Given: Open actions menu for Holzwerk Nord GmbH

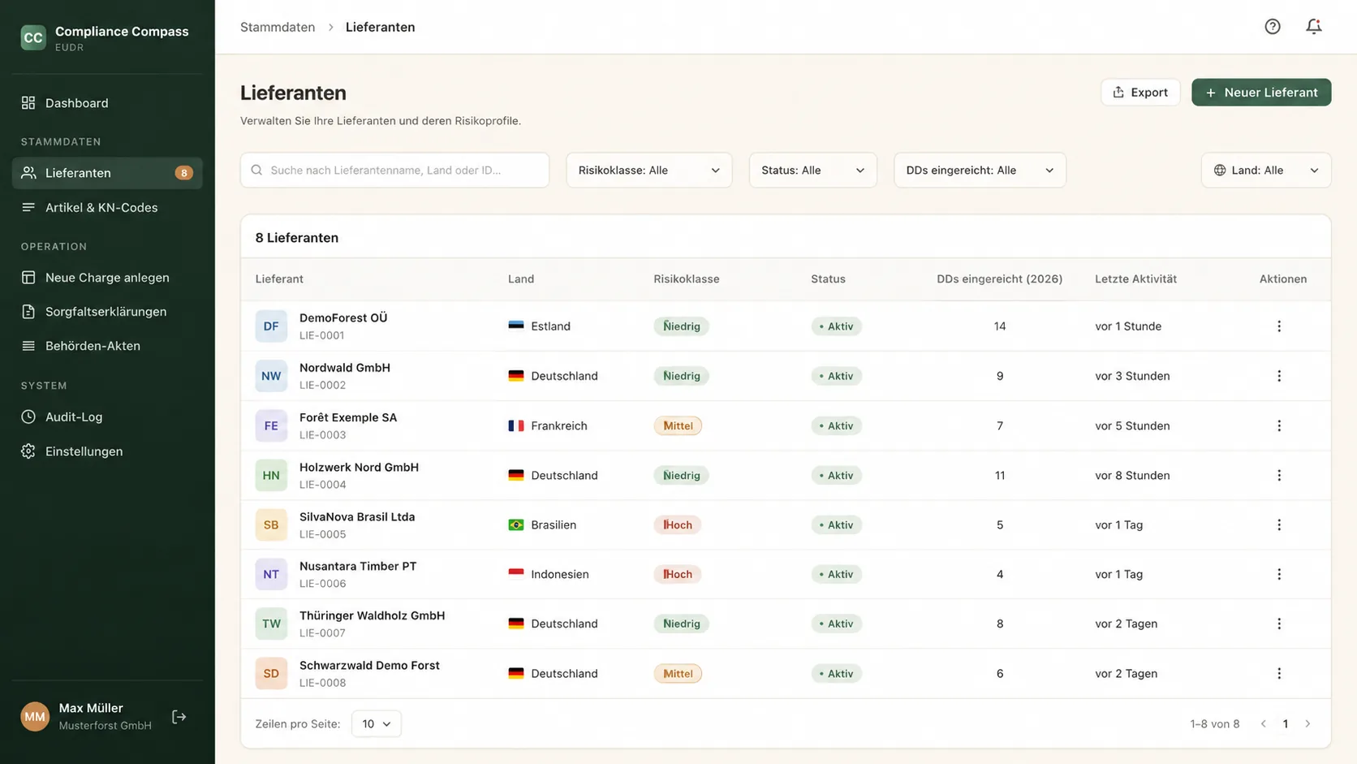Looking at the screenshot, I should [x=1279, y=475].
